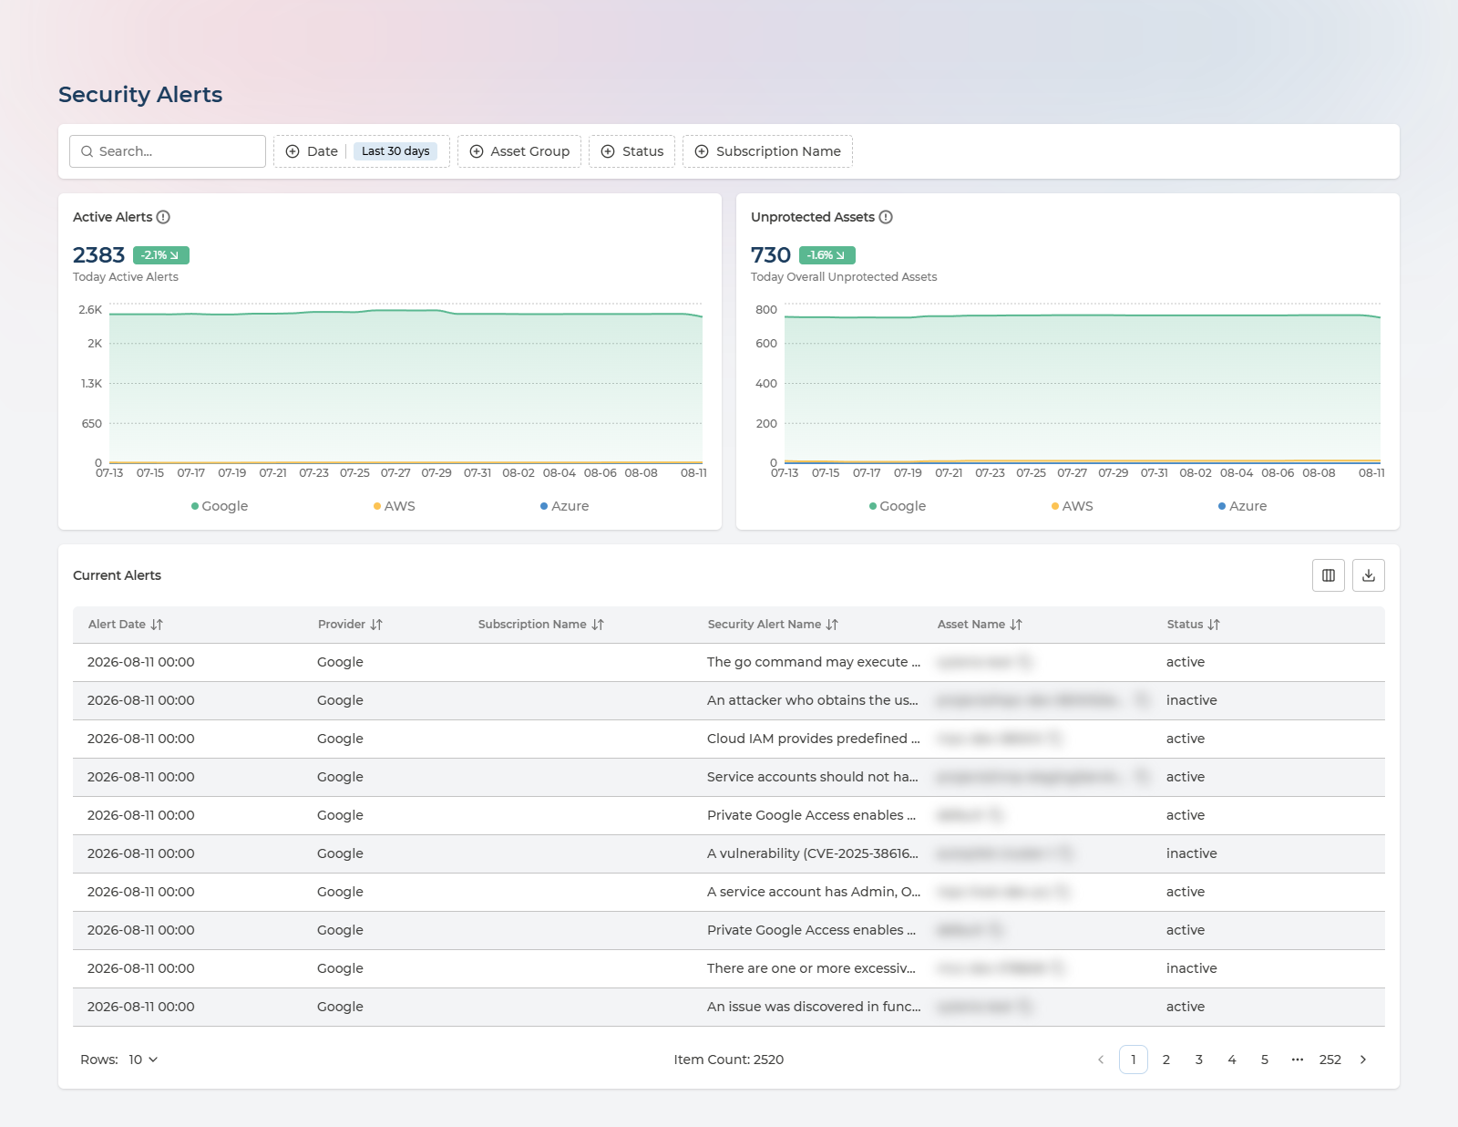Go to page 5
The image size is (1458, 1127).
pyautogui.click(x=1265, y=1060)
